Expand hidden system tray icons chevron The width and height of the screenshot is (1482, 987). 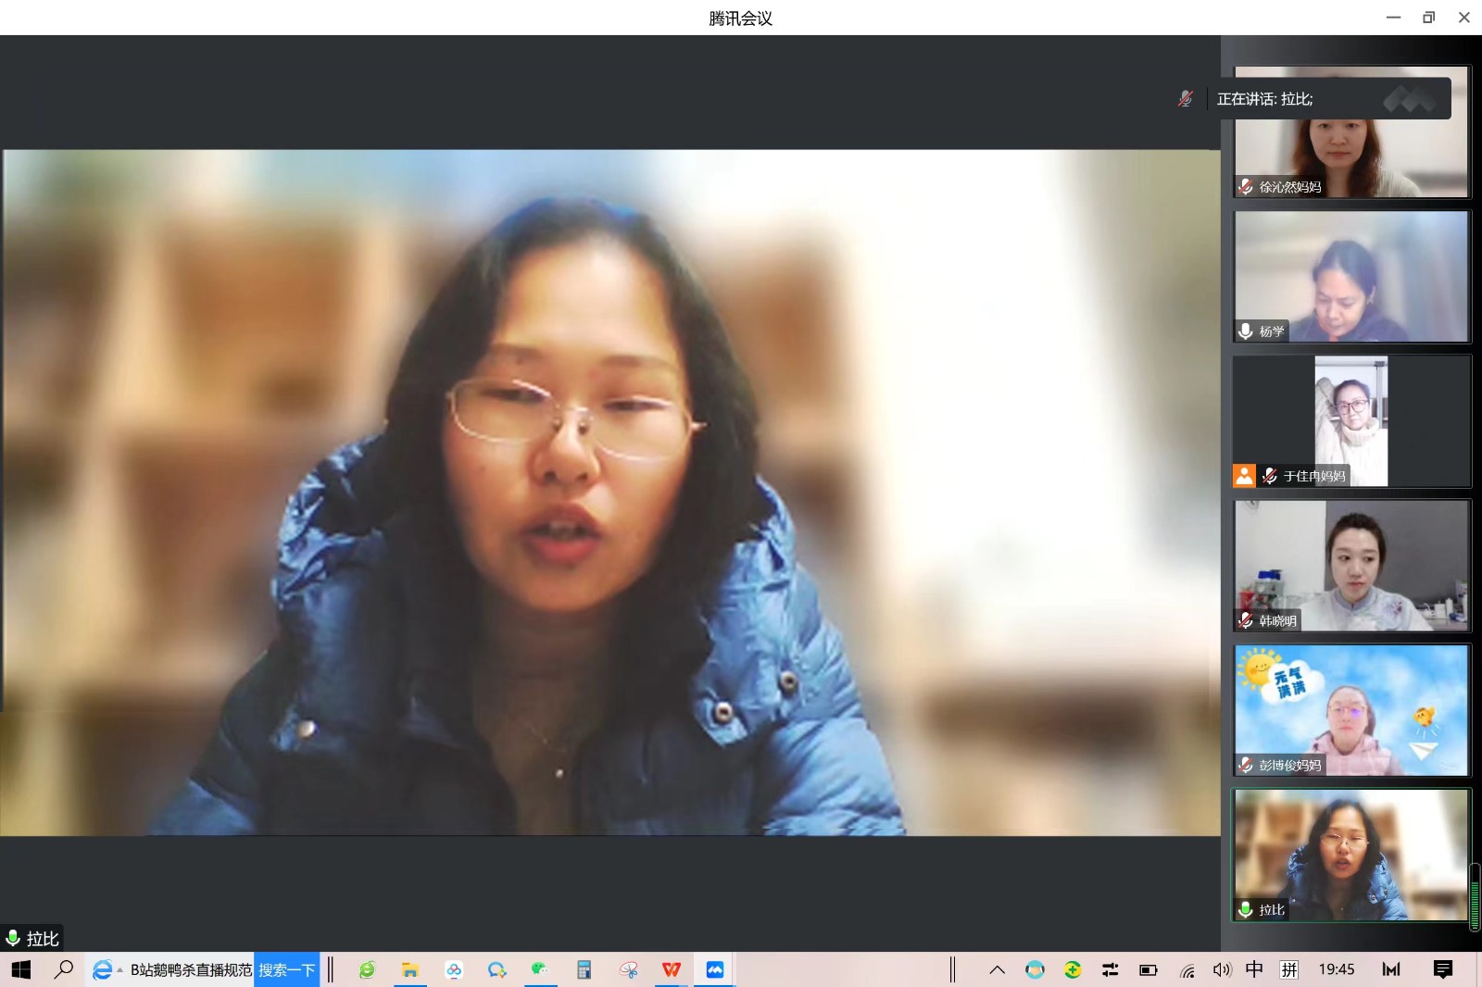pyautogui.click(x=997, y=969)
